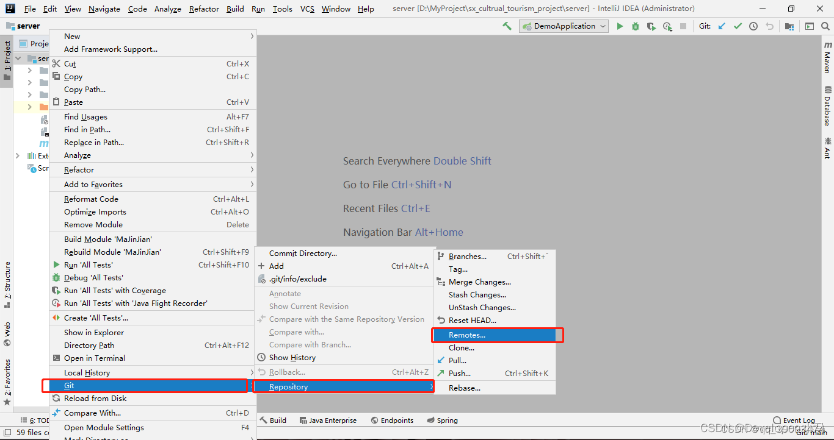Open the Endpoints tool window tab

(x=391, y=420)
